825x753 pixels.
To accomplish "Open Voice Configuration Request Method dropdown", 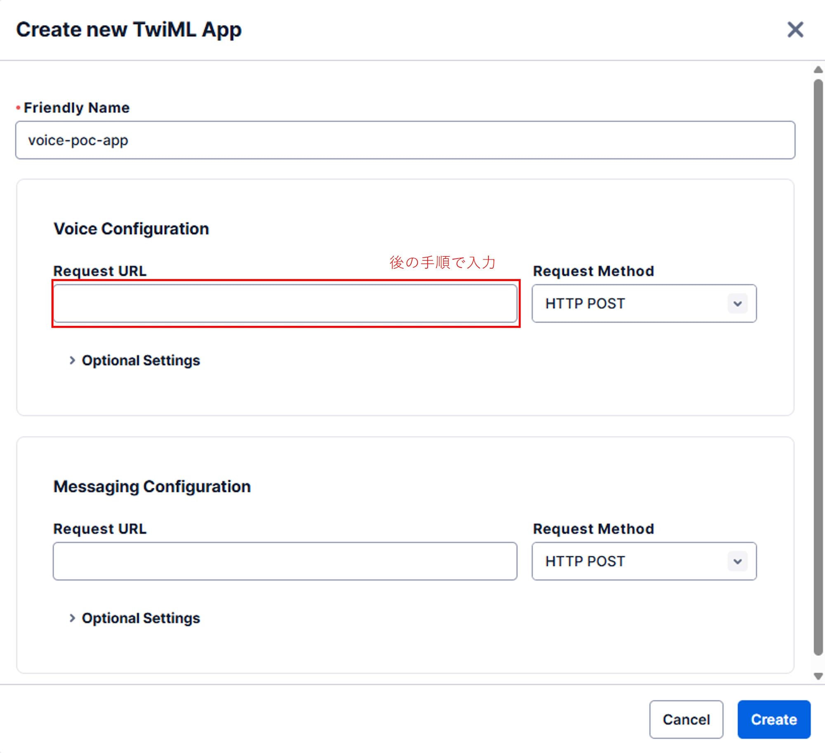I will pos(644,303).
